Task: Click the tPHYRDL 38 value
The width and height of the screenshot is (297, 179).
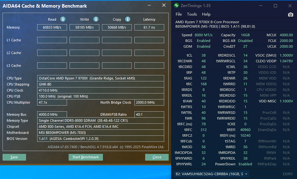Action: coord(245,159)
